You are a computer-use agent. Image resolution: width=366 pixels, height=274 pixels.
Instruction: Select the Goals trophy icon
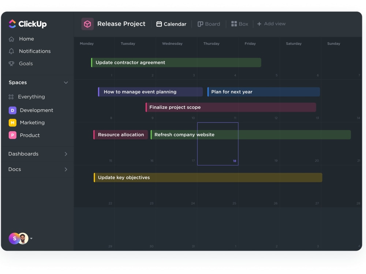click(x=12, y=63)
